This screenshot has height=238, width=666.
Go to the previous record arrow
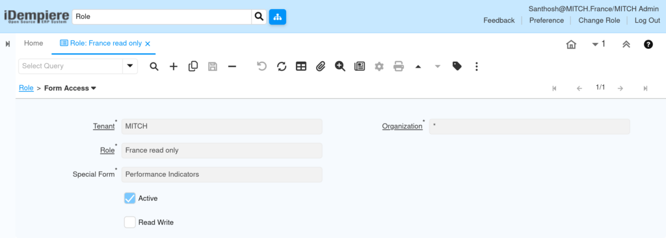pyautogui.click(x=579, y=88)
